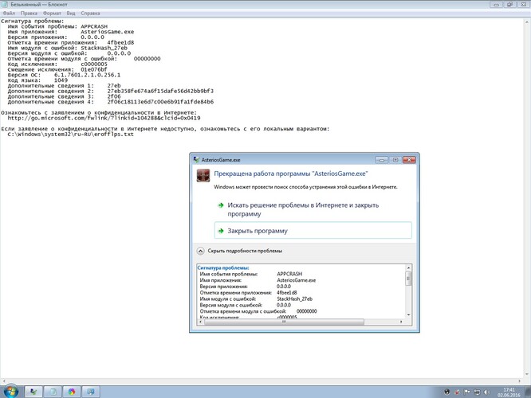Click the Notepad horizontal scrollbar right arrow

[520, 380]
